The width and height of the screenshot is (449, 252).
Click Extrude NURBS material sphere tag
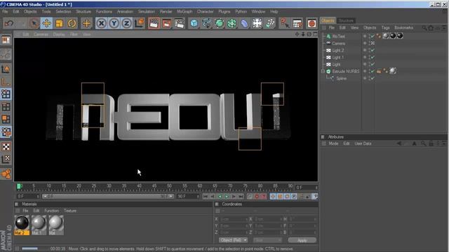pos(393,71)
